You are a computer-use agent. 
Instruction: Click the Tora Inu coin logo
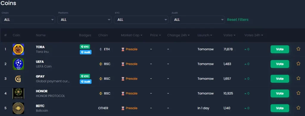(18, 49)
